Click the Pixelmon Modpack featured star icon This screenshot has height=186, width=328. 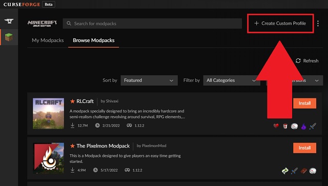click(72, 146)
